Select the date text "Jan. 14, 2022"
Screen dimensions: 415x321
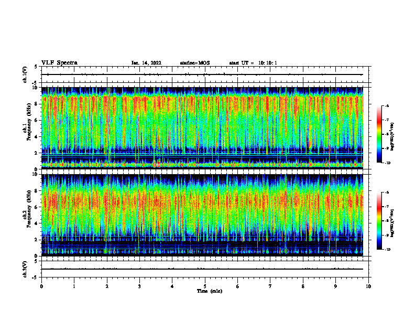click(146, 63)
